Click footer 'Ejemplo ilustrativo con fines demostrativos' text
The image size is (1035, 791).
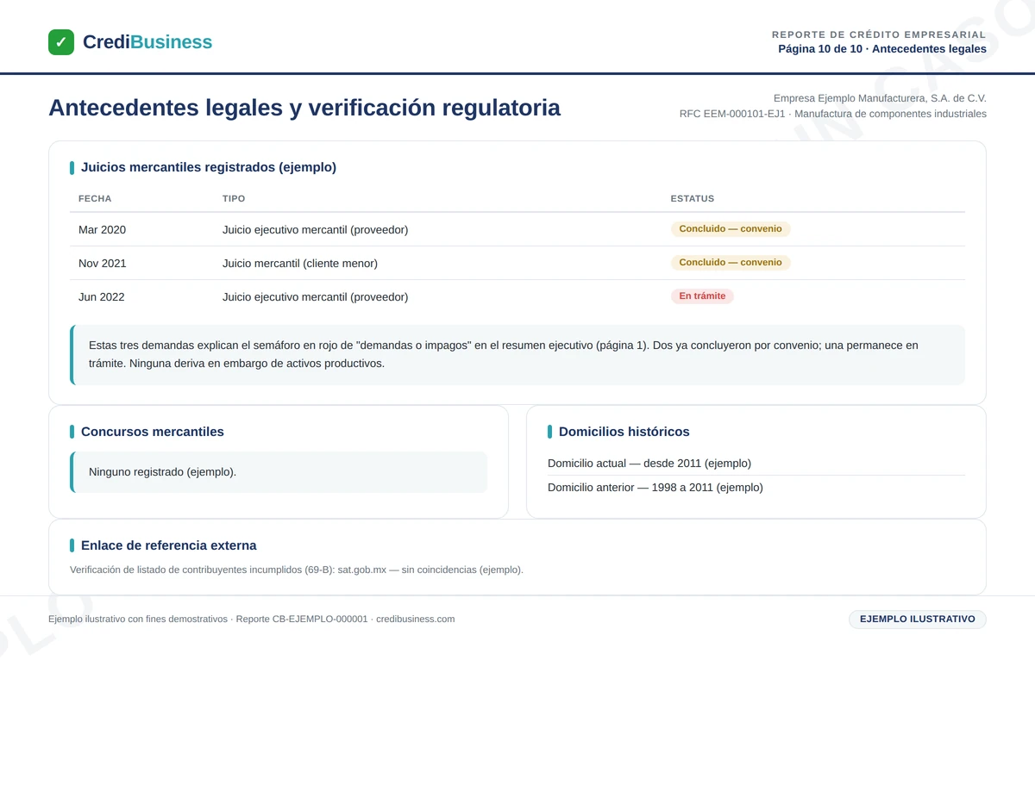pyautogui.click(x=138, y=620)
